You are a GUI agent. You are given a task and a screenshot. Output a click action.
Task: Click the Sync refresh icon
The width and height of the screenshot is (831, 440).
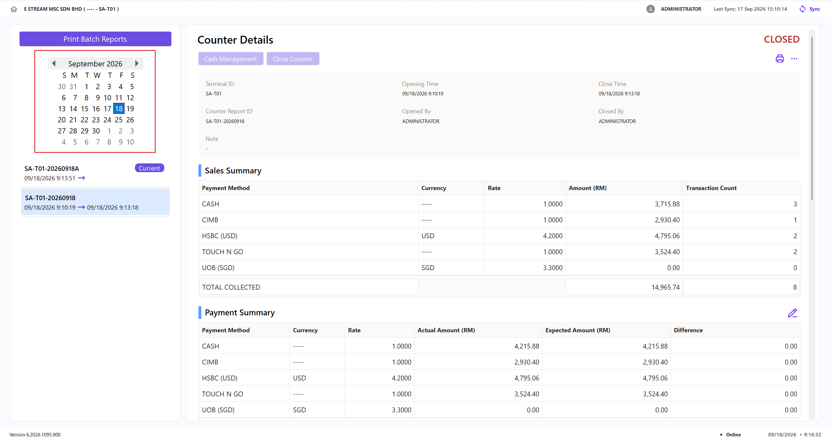802,9
